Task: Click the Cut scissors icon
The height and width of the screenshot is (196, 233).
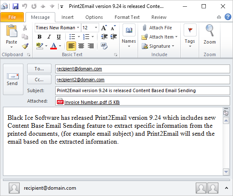Action: 25,28
